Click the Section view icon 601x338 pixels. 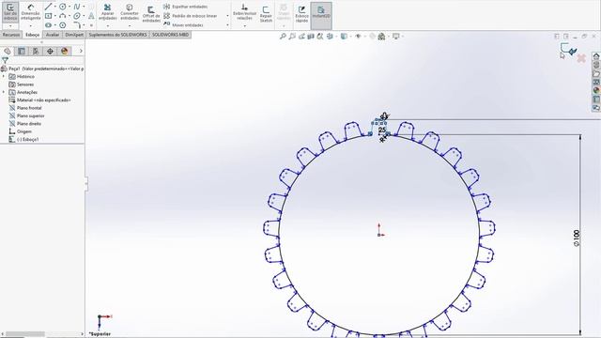[311, 36]
